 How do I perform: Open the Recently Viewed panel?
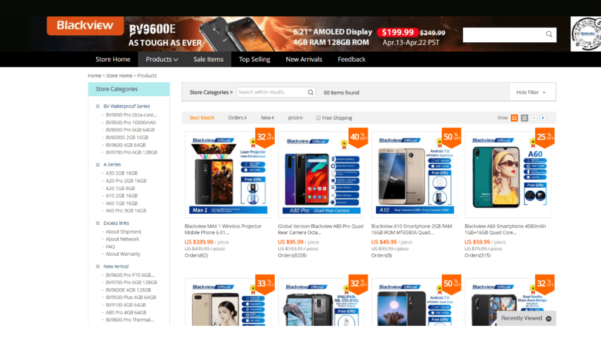click(x=526, y=319)
